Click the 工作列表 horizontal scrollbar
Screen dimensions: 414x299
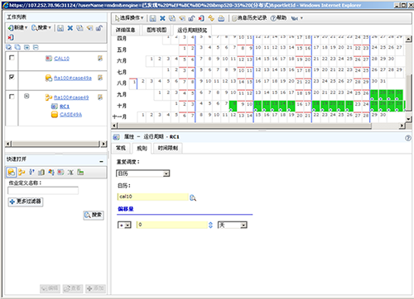click(x=55, y=144)
